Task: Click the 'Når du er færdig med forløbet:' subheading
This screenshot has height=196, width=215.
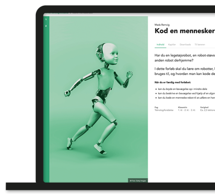Action: pyautogui.click(x=172, y=82)
